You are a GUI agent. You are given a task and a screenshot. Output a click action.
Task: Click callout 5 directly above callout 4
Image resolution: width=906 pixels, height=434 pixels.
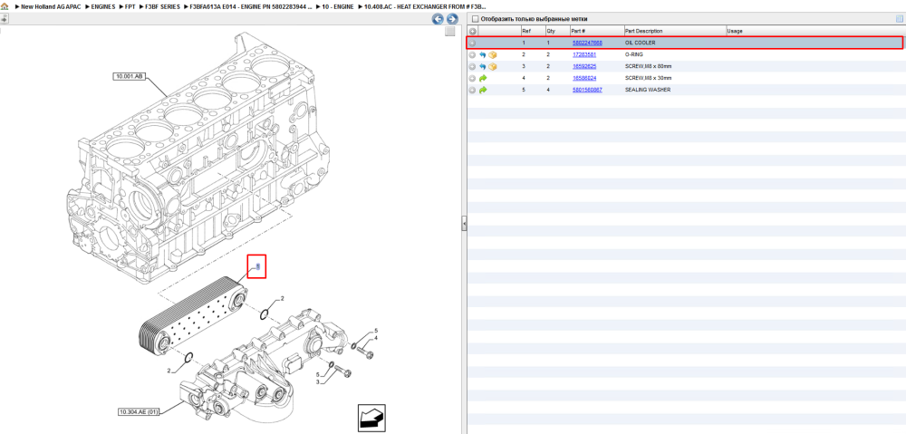(x=376, y=330)
